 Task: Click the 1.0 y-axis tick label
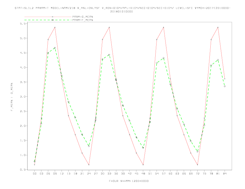(x=23, y=155)
